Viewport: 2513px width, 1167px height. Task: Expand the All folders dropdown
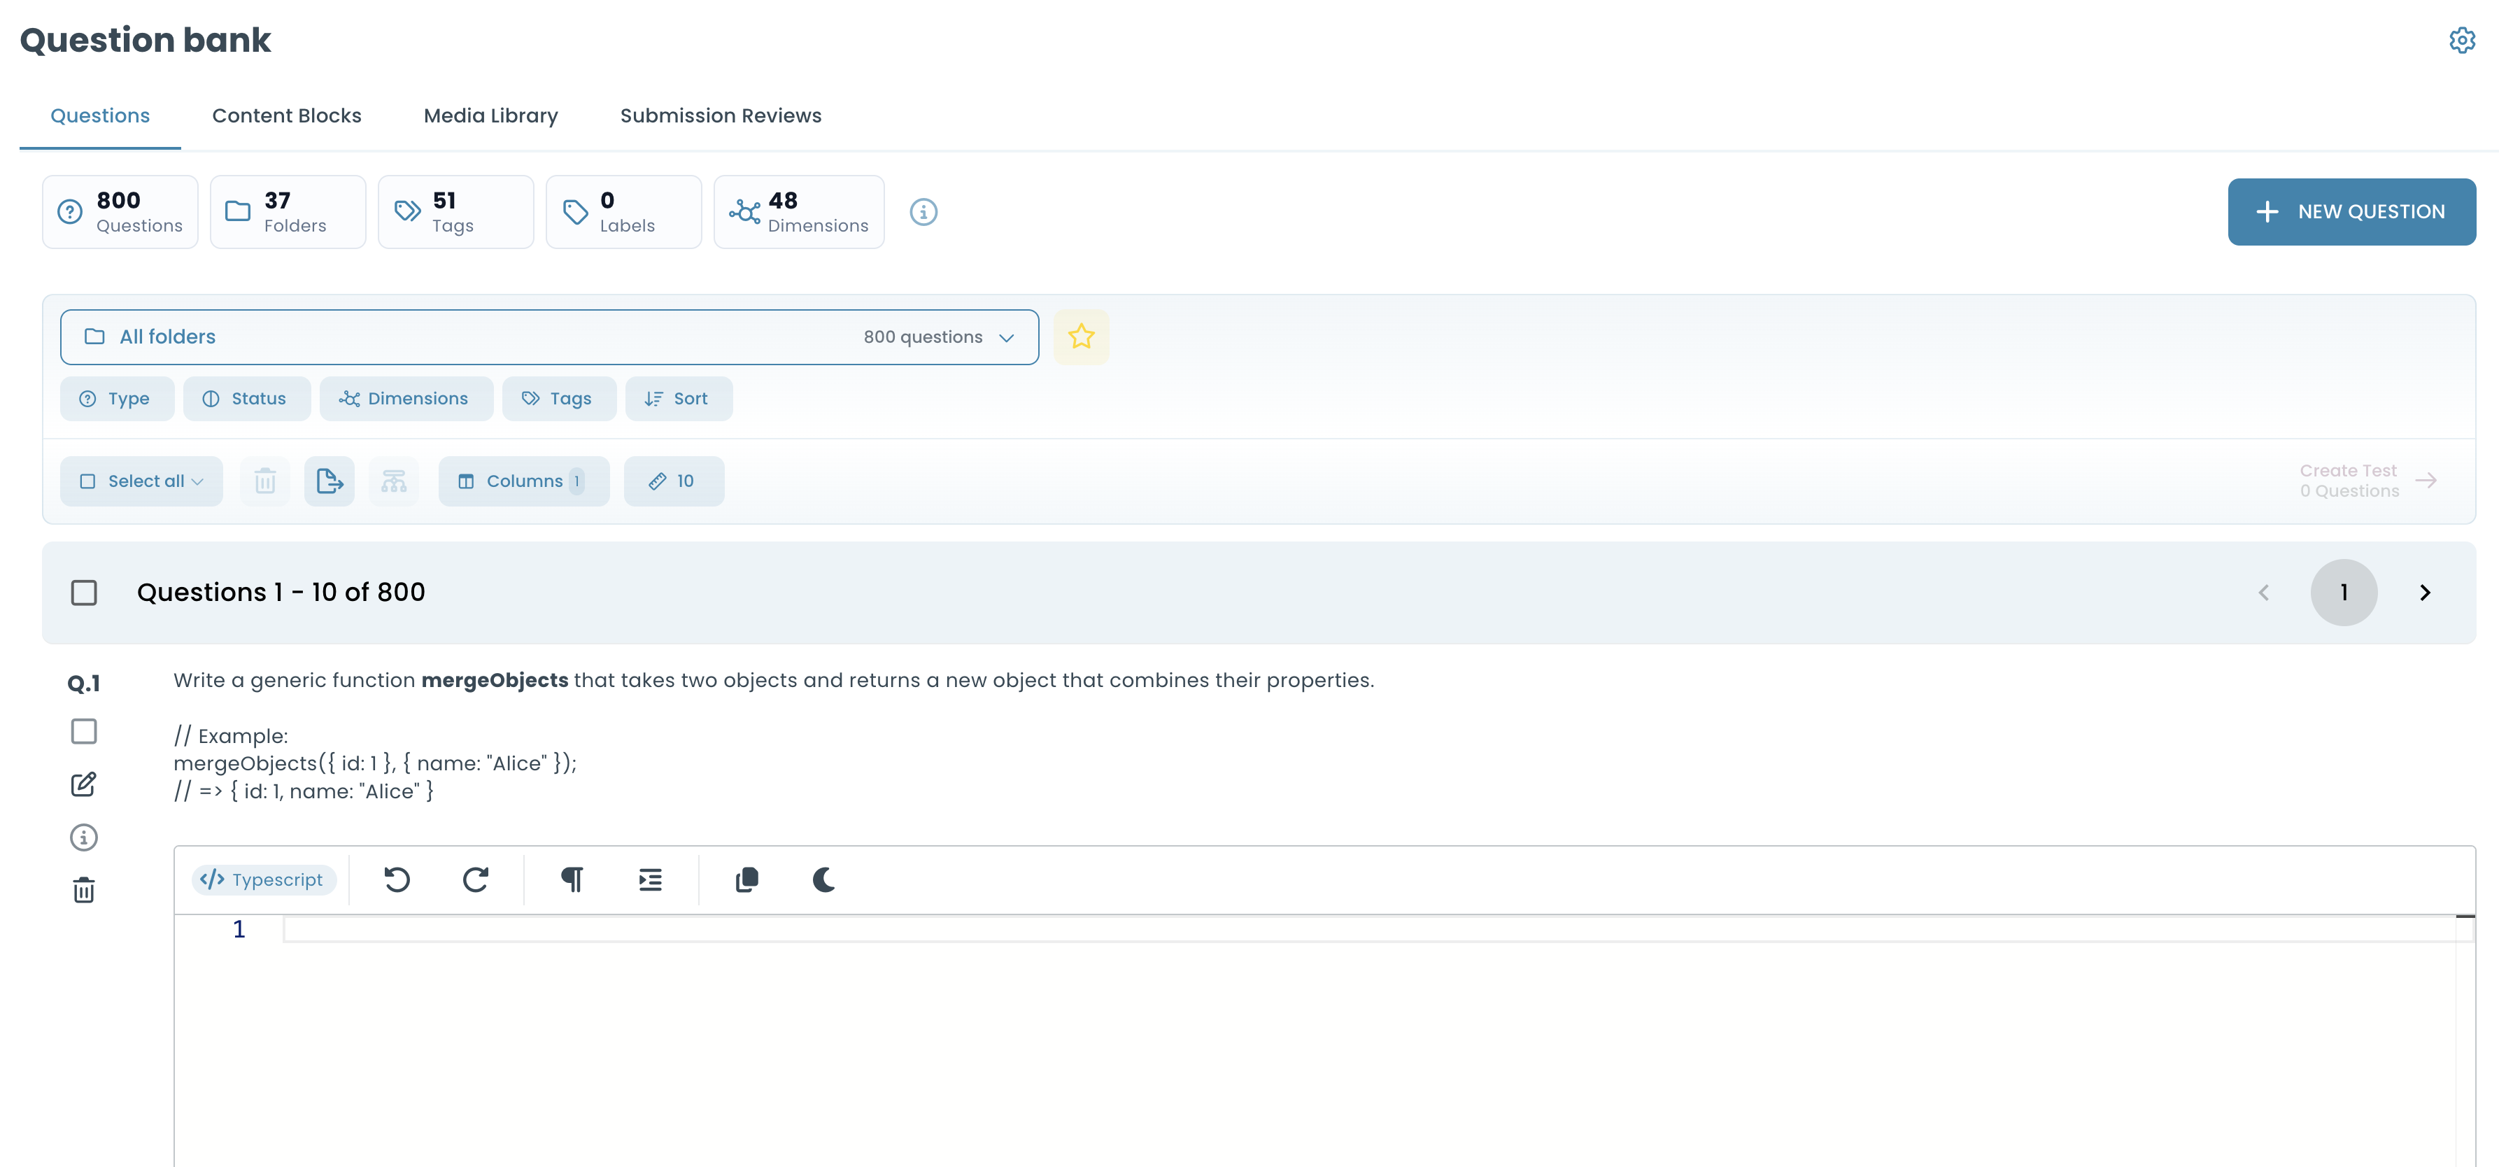tap(549, 338)
